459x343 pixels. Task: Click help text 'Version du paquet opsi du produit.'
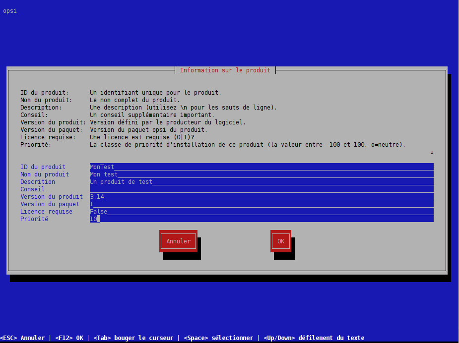[148, 129]
